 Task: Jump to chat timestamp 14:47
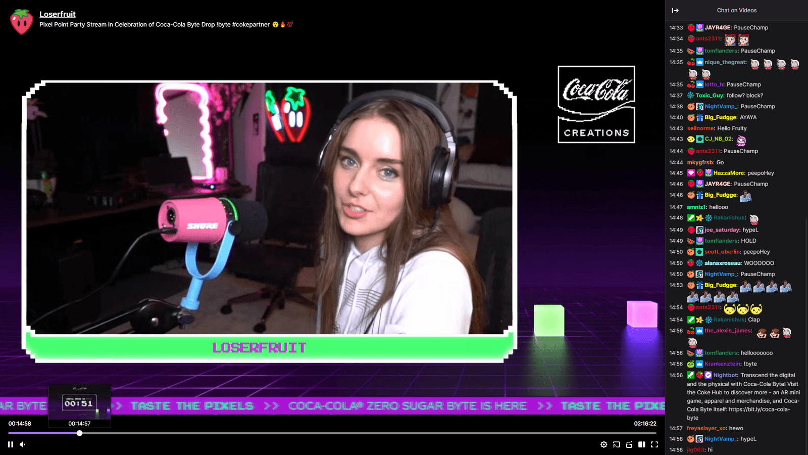pos(676,207)
